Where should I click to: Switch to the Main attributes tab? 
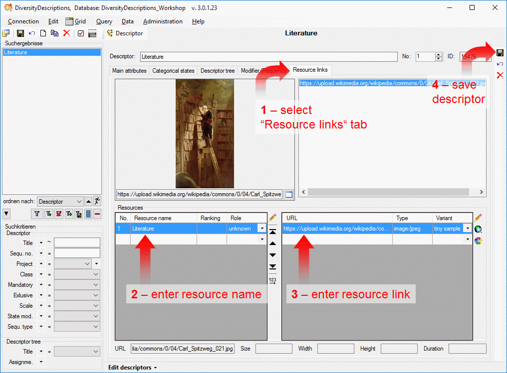[129, 71]
